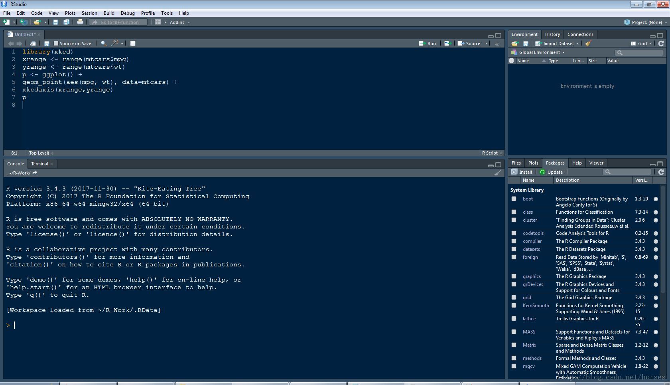
Task: Clear console with the broom icon
Action: (498, 173)
